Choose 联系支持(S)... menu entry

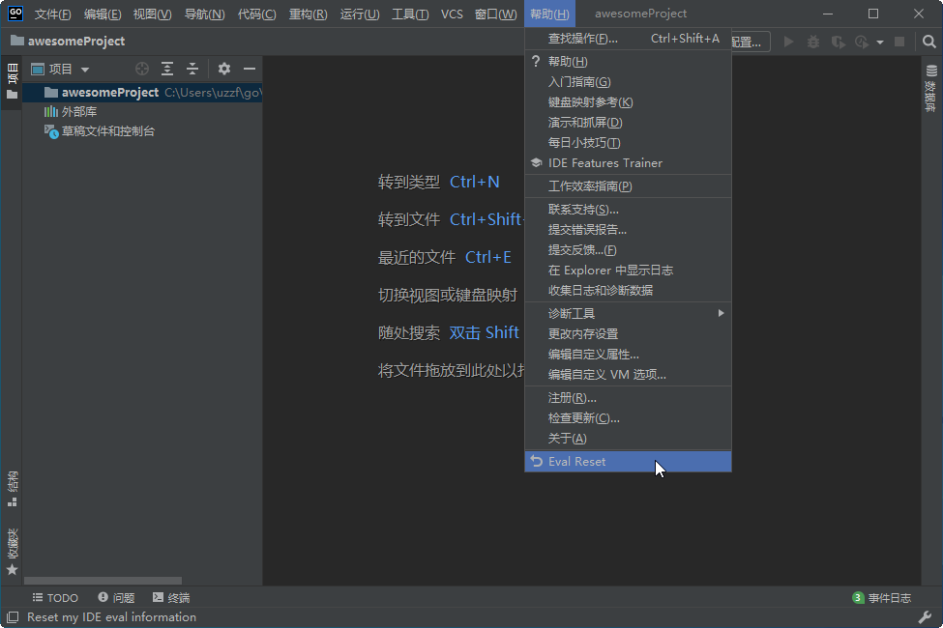(628, 209)
